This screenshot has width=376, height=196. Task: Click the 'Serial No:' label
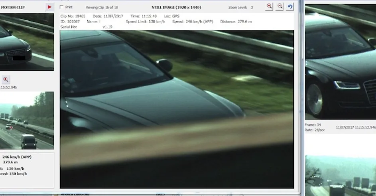69,27
